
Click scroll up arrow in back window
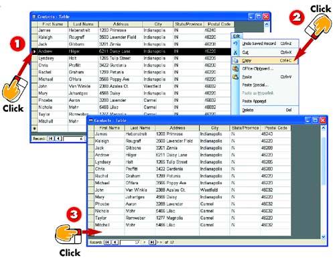point(267,24)
